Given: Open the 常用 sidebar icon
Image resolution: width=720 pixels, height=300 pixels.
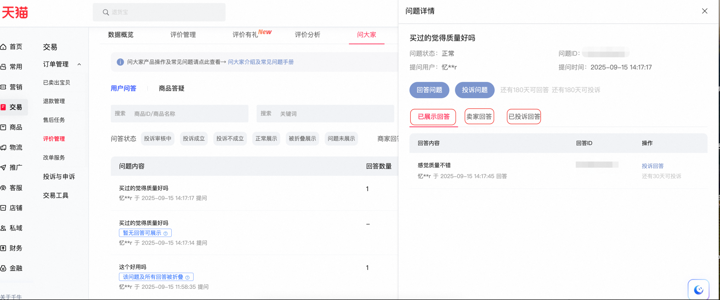Looking at the screenshot, I should [3, 67].
